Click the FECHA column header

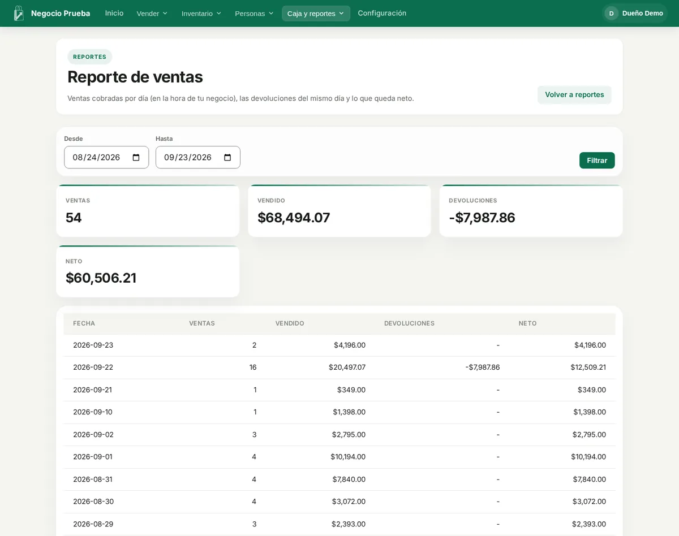pyautogui.click(x=84, y=323)
